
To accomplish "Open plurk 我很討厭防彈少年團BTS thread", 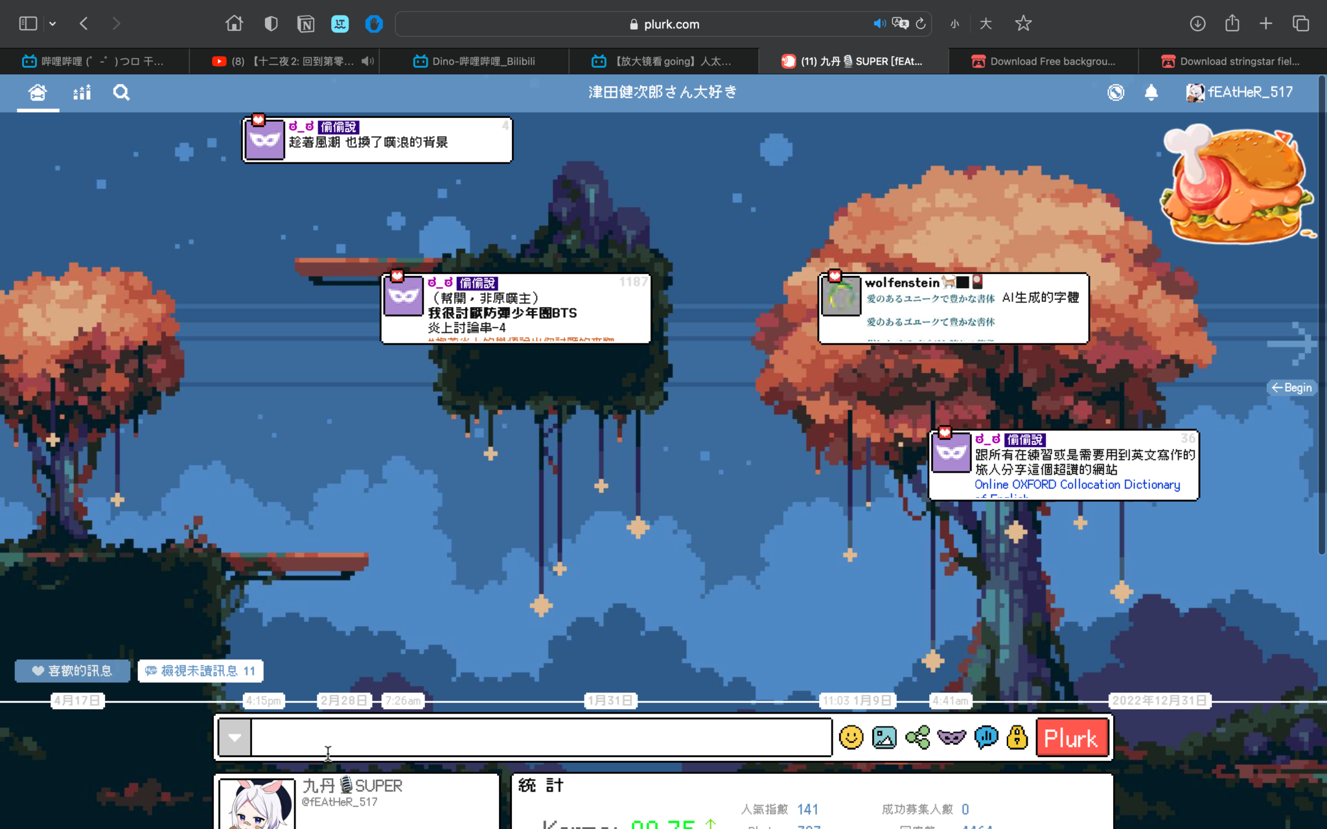I will coord(516,308).
